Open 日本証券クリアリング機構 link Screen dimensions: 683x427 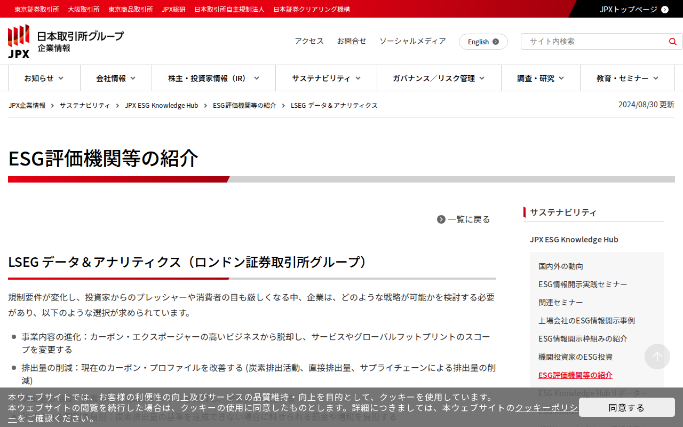pos(312,9)
